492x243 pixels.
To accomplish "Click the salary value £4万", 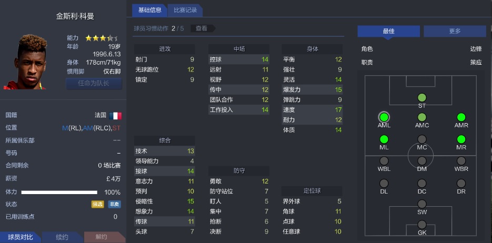I will [x=114, y=179].
